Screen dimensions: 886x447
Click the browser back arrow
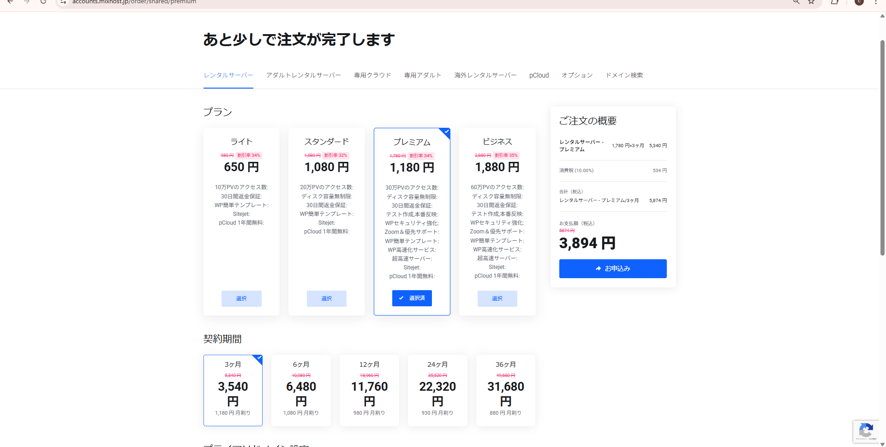point(10,2)
